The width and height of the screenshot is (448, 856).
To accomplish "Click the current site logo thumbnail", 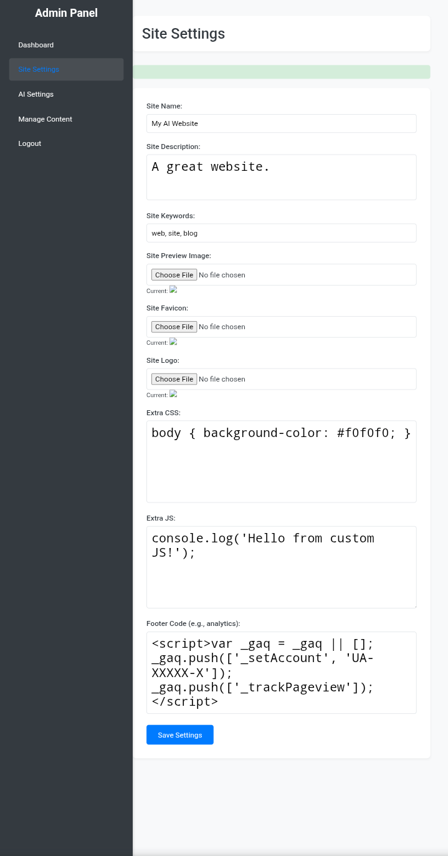I will tap(174, 394).
